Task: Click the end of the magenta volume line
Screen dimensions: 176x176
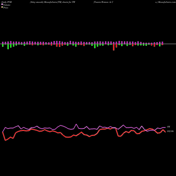Action: 165,127
